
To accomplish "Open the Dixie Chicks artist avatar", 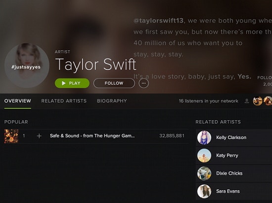I will point(204,173).
